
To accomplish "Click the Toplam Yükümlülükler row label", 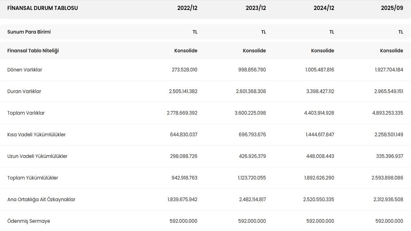I will (x=33, y=178).
